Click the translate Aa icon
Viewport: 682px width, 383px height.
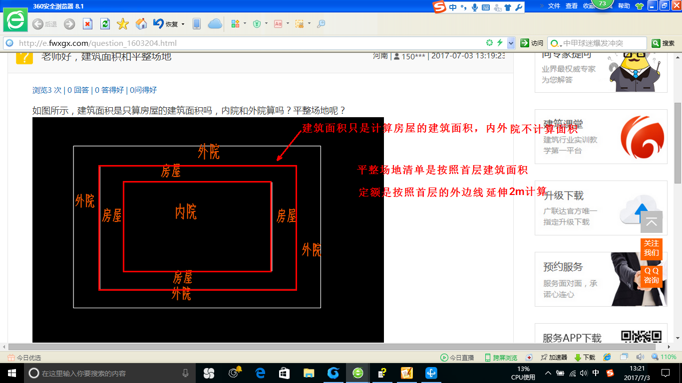point(278,24)
